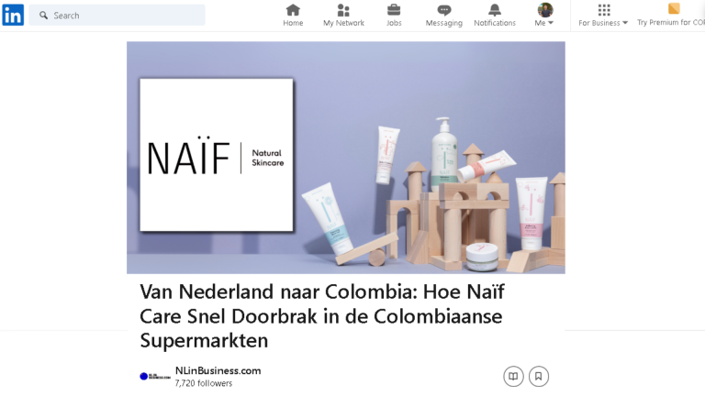Click the NLinBusiness publisher logo
The height and width of the screenshot is (396, 705).
coord(155,376)
